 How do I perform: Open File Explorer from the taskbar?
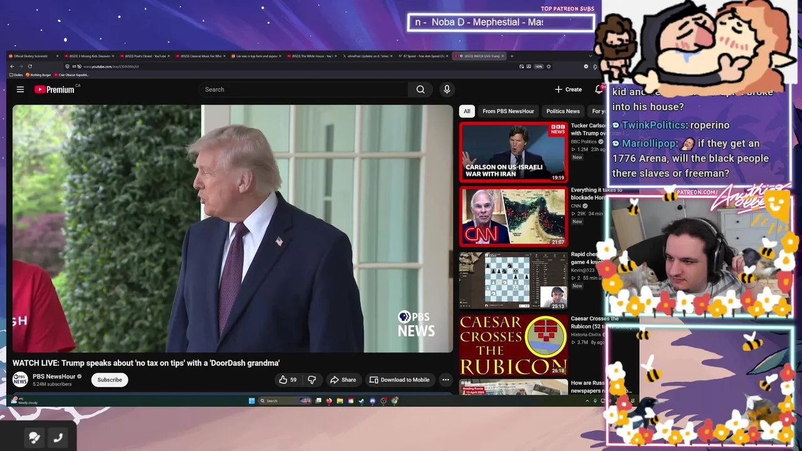tap(340, 401)
